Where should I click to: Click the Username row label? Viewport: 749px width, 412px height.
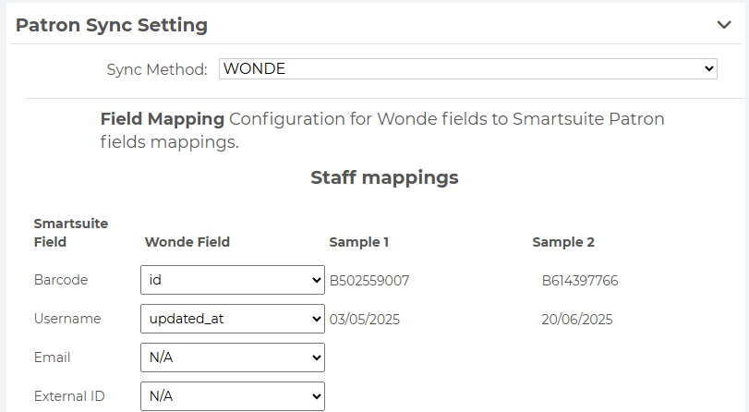tap(67, 319)
